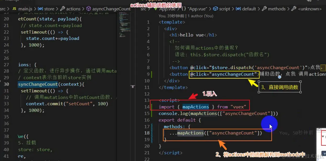
Task: Click the cube icon beside asyncChangeCount breadcrumb
Action: (x=89, y=9)
